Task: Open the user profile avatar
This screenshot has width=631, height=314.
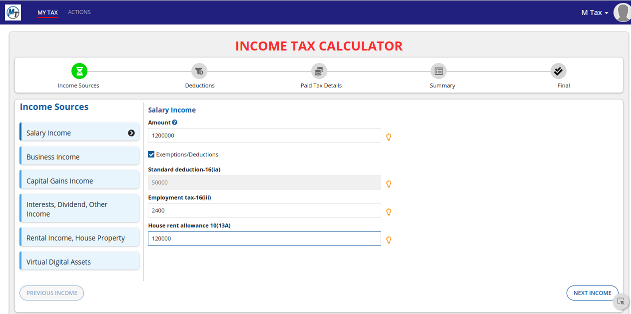Action: (622, 12)
